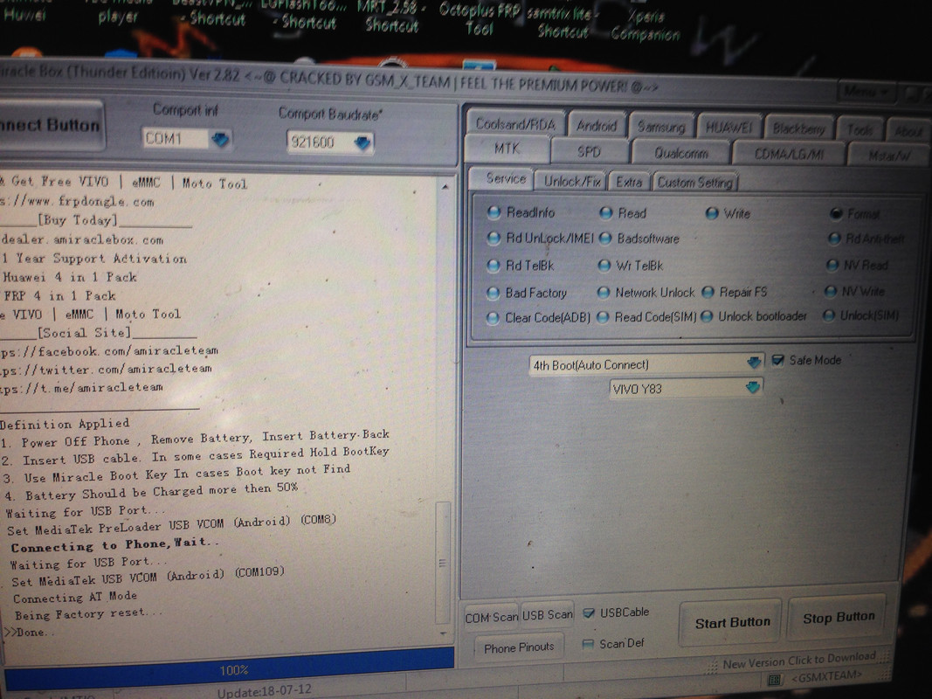The image size is (932, 699).
Task: Open the Menu dropdown in title bar
Action: coord(866,92)
